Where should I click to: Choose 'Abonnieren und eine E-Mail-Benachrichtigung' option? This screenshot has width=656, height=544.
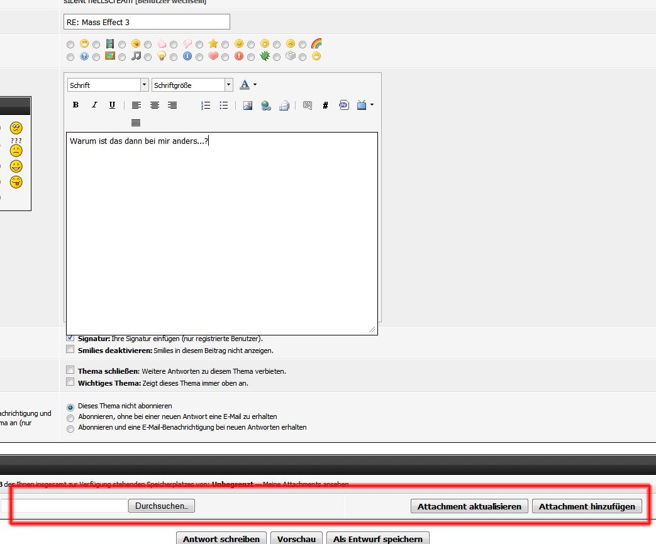[70, 428]
